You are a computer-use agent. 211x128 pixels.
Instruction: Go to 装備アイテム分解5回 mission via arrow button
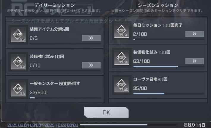coord(91,38)
